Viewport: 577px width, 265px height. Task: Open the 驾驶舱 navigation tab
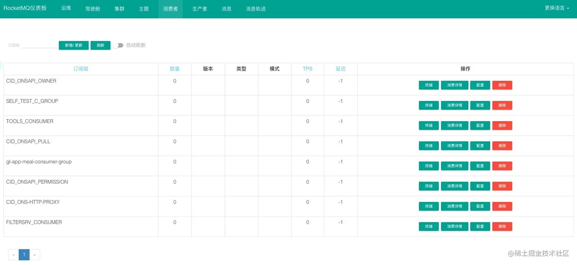[x=93, y=8]
